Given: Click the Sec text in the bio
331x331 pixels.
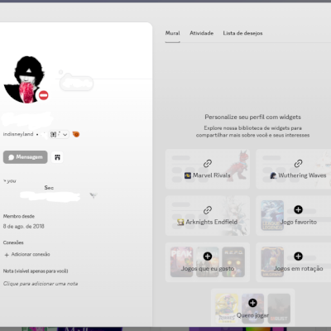Looking at the screenshot, I should tap(49, 188).
